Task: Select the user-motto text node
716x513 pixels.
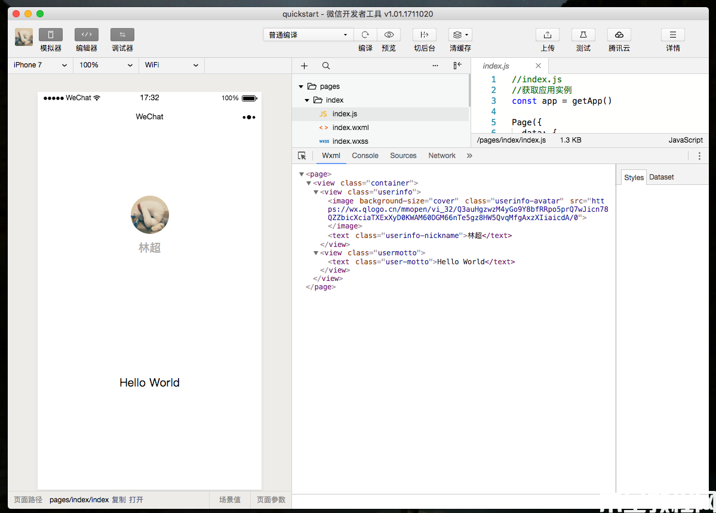Action: pos(421,262)
